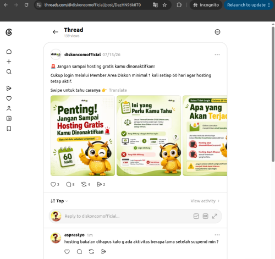
Task: Click '139 views' text
Action: point(71,36)
